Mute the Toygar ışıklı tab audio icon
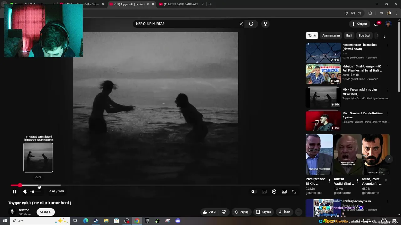Viewport: 401px width, 225px height. point(148,4)
